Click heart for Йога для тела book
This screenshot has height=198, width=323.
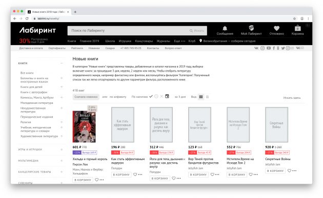[174, 178]
